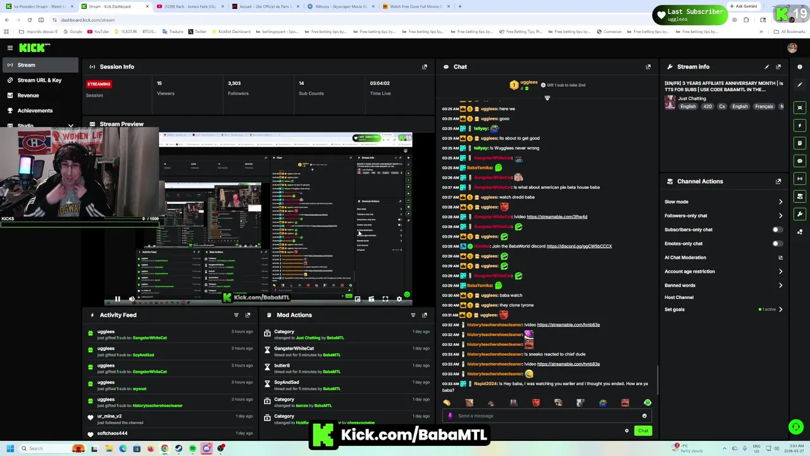The height and width of the screenshot is (456, 810).
Task: Reload page with browser refresh button
Action: click(29, 20)
